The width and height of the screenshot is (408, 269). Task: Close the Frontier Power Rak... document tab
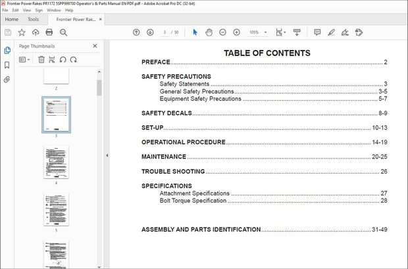101,19
